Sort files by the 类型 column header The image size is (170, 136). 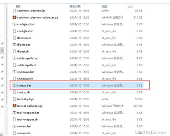(104, 6)
